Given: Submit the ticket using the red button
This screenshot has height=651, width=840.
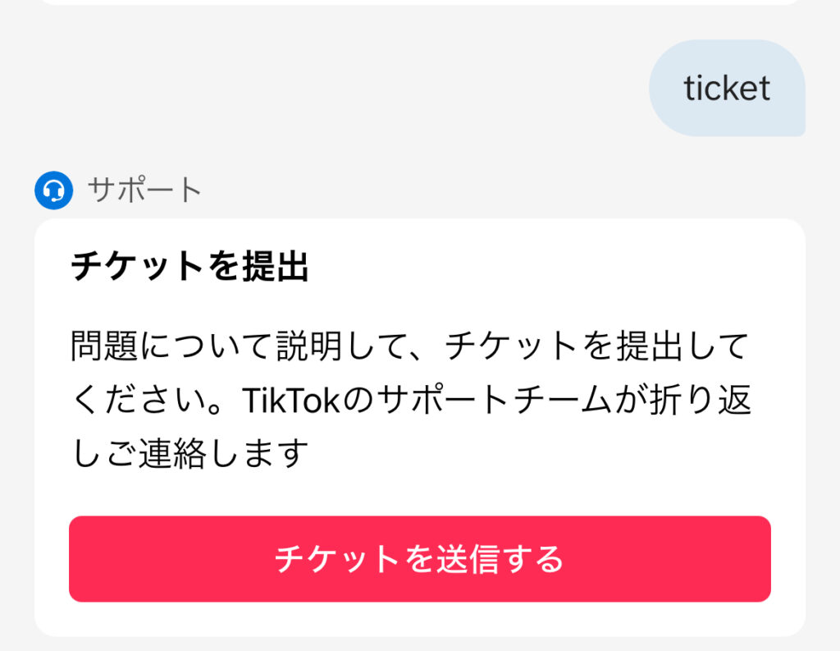Looking at the screenshot, I should point(419,559).
